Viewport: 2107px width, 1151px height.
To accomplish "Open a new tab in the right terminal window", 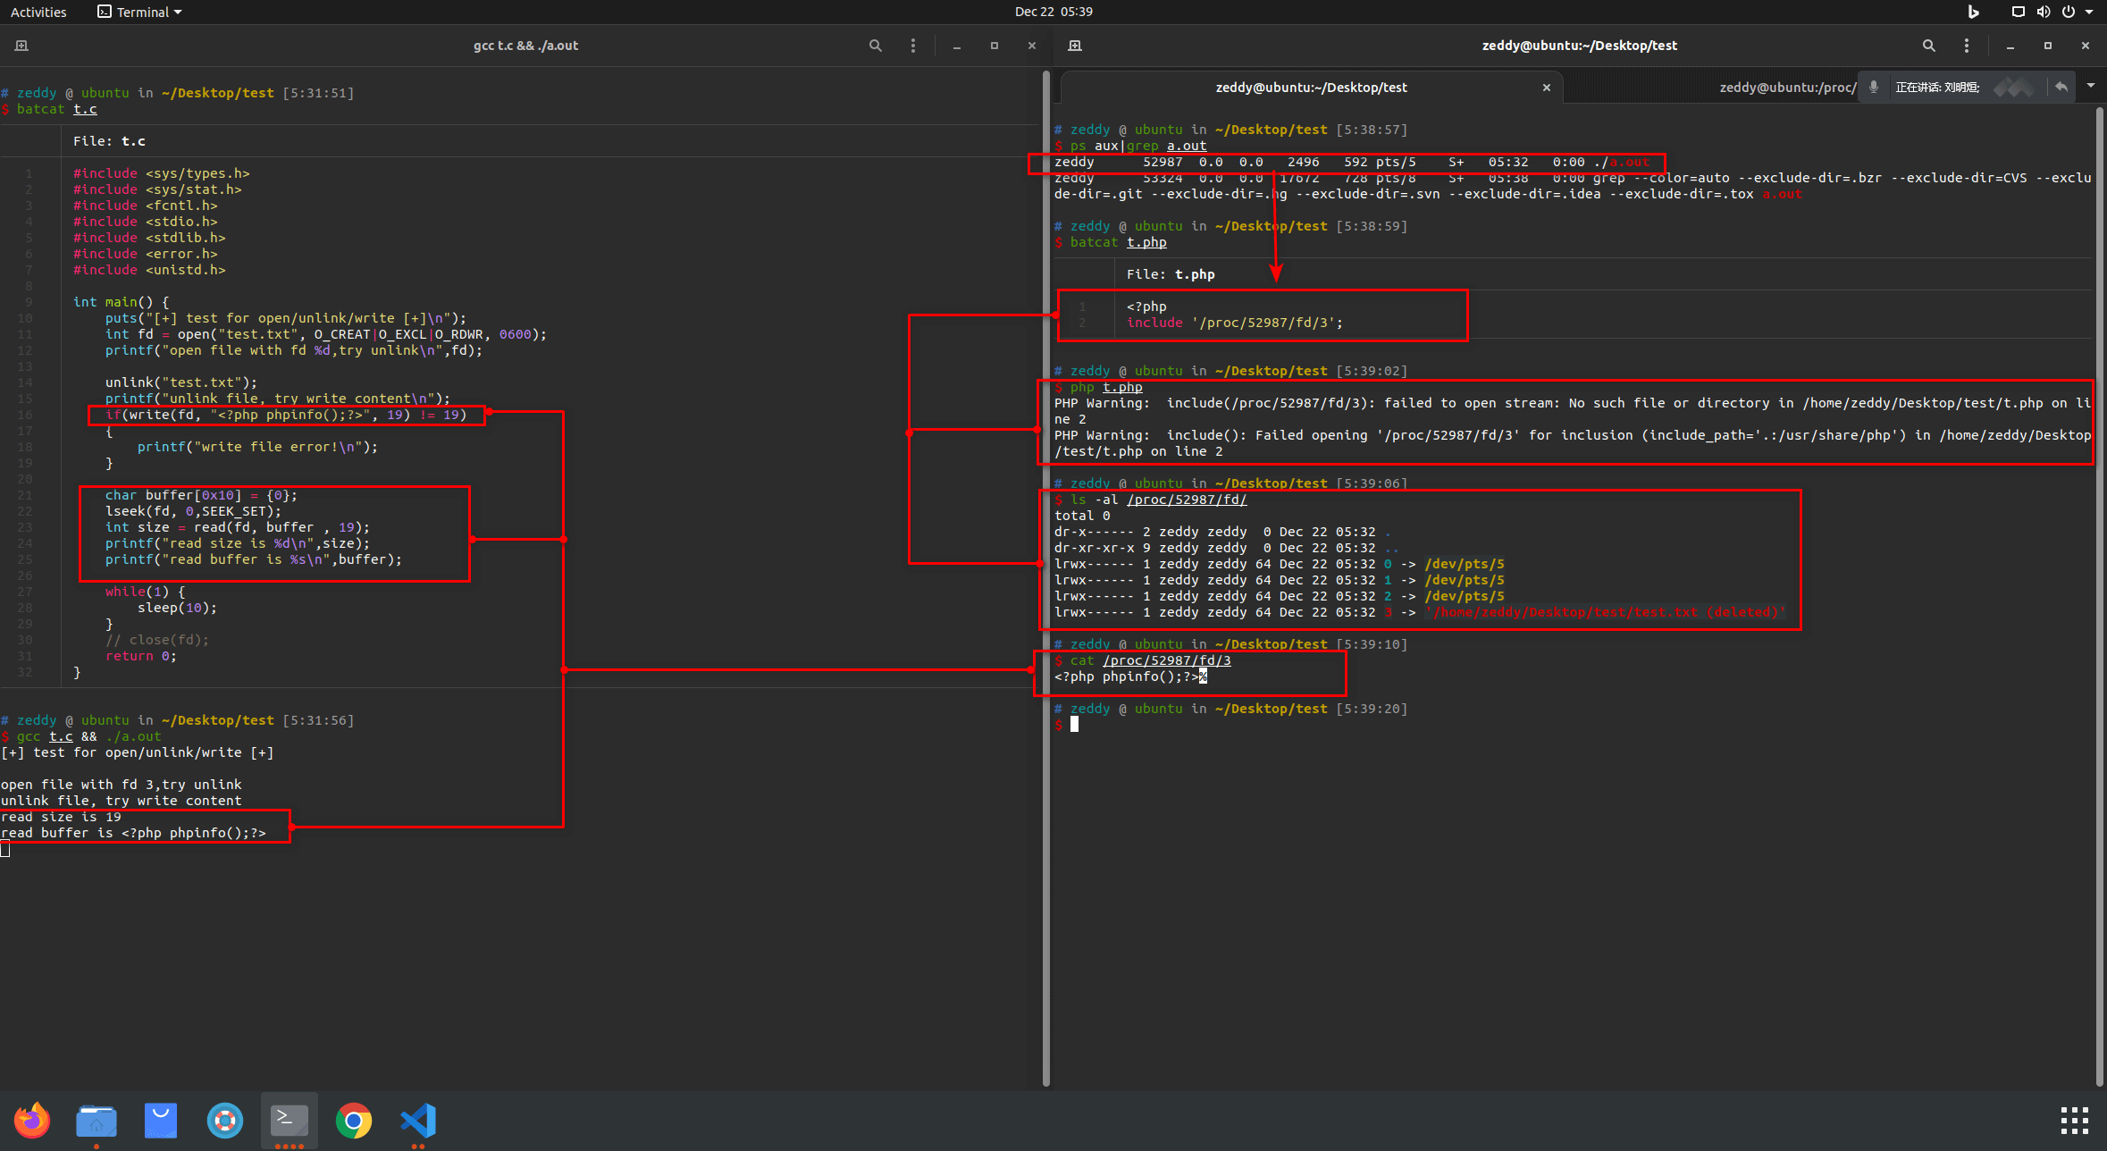I will [1075, 46].
